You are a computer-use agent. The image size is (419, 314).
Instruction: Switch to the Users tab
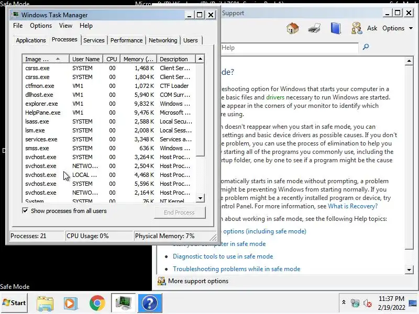(x=191, y=40)
